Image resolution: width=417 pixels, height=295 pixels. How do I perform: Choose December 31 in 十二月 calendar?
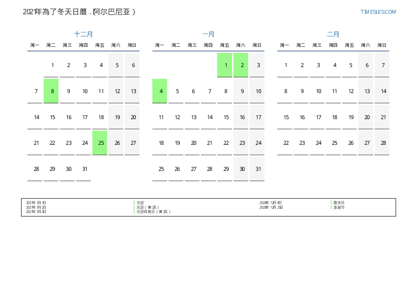pyautogui.click(x=85, y=169)
